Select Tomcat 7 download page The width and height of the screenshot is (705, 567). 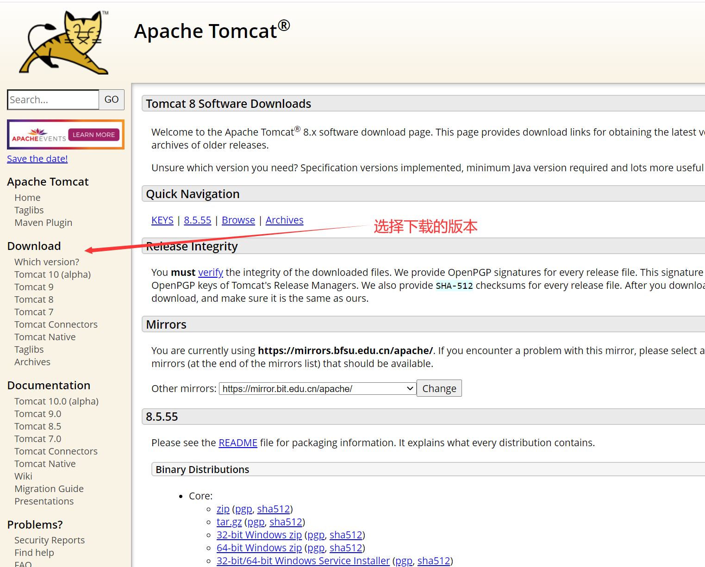coord(34,312)
